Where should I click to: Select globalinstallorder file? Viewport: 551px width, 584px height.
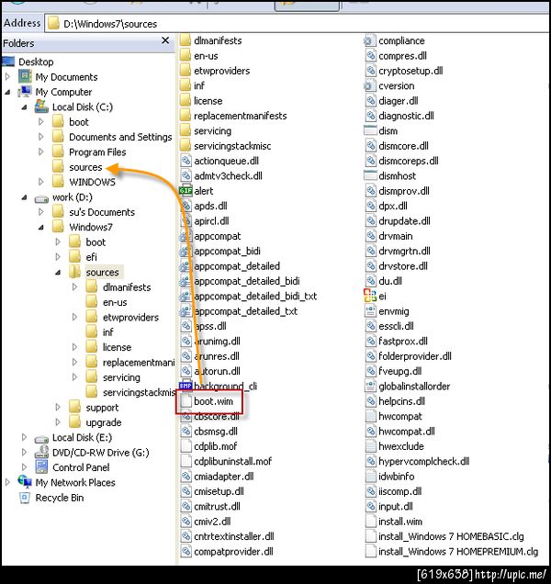tap(414, 387)
